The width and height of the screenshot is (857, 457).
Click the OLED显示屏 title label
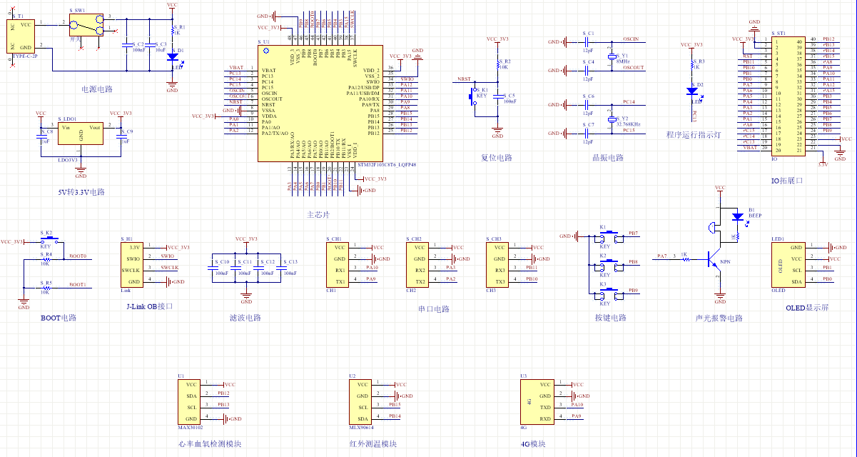point(806,307)
